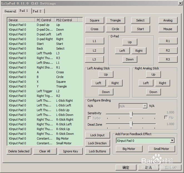Select the Big Motor binding row
184x173 pixels.
click(x=45, y=138)
